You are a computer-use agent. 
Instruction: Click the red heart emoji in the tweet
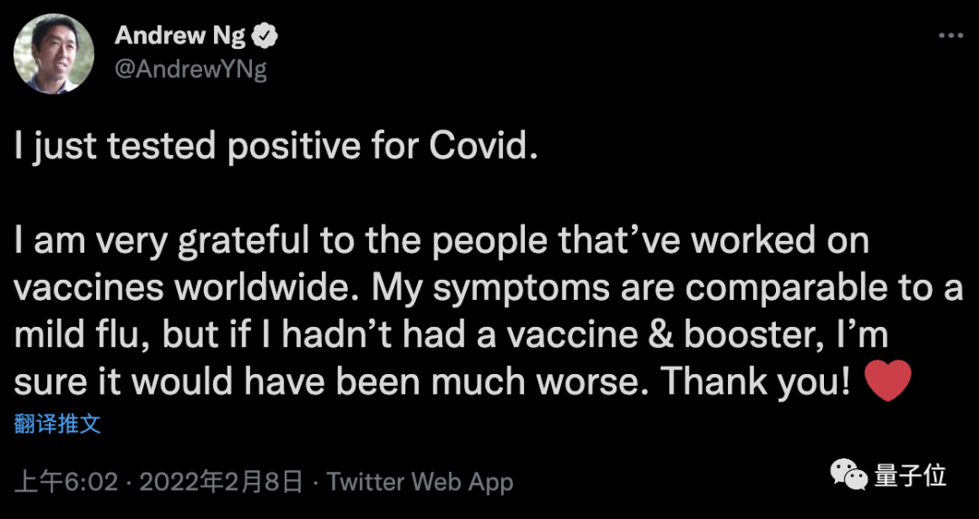(x=888, y=383)
